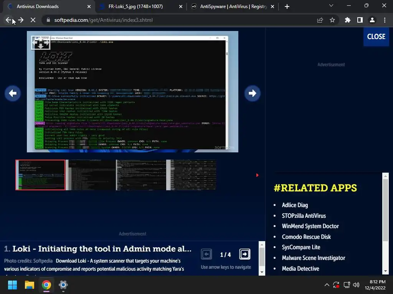Select the fourth Loki screenshot thumbnail
This screenshot has width=393, height=294.
(x=191, y=175)
